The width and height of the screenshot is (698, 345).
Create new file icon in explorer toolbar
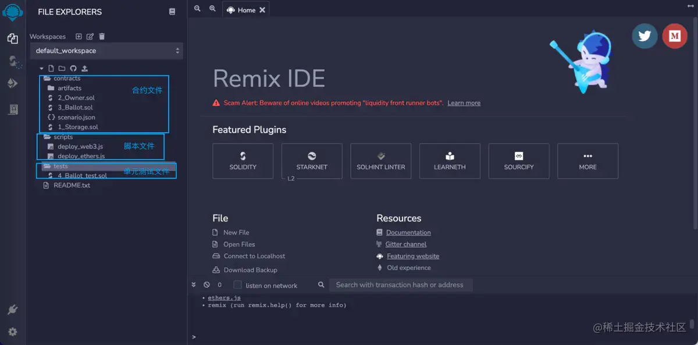tap(51, 69)
